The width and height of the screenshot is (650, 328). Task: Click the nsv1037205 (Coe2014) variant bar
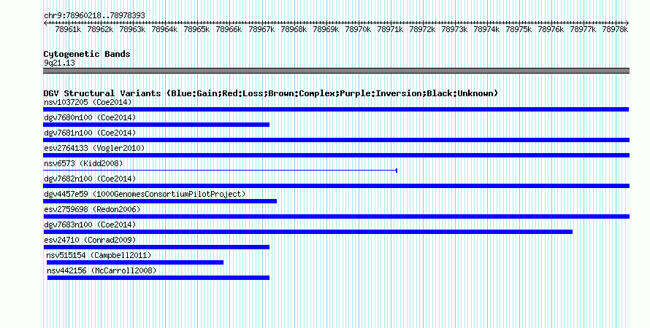336,109
